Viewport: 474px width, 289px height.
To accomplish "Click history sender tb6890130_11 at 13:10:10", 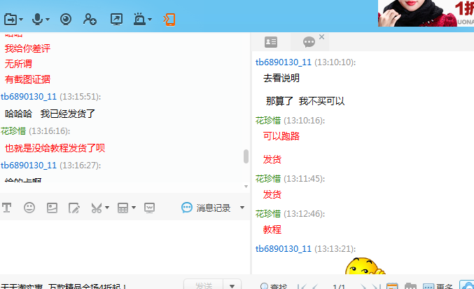I will (284, 62).
